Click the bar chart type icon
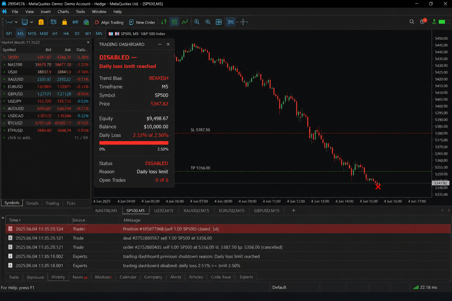 click(x=164, y=22)
